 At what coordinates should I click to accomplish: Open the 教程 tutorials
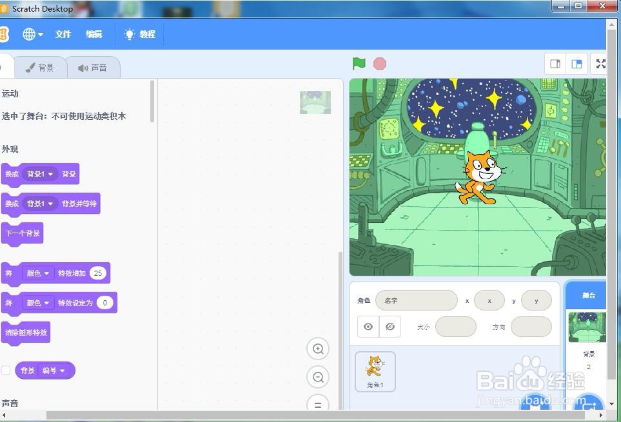(x=147, y=34)
